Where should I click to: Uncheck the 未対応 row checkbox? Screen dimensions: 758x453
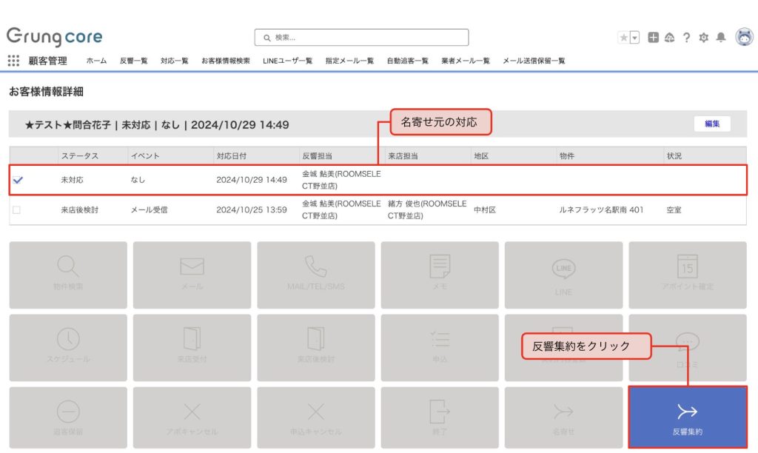point(18,180)
